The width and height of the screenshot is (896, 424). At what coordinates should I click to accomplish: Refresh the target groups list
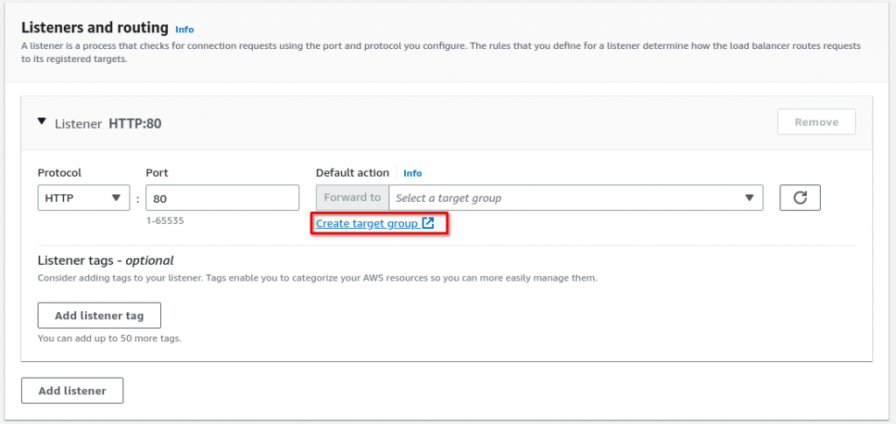800,198
